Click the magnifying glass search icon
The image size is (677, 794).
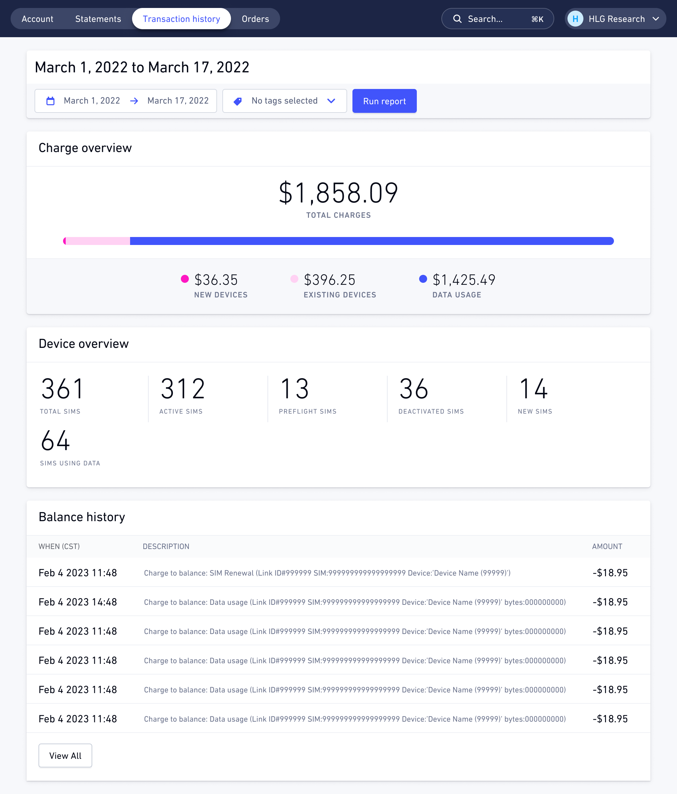point(457,19)
